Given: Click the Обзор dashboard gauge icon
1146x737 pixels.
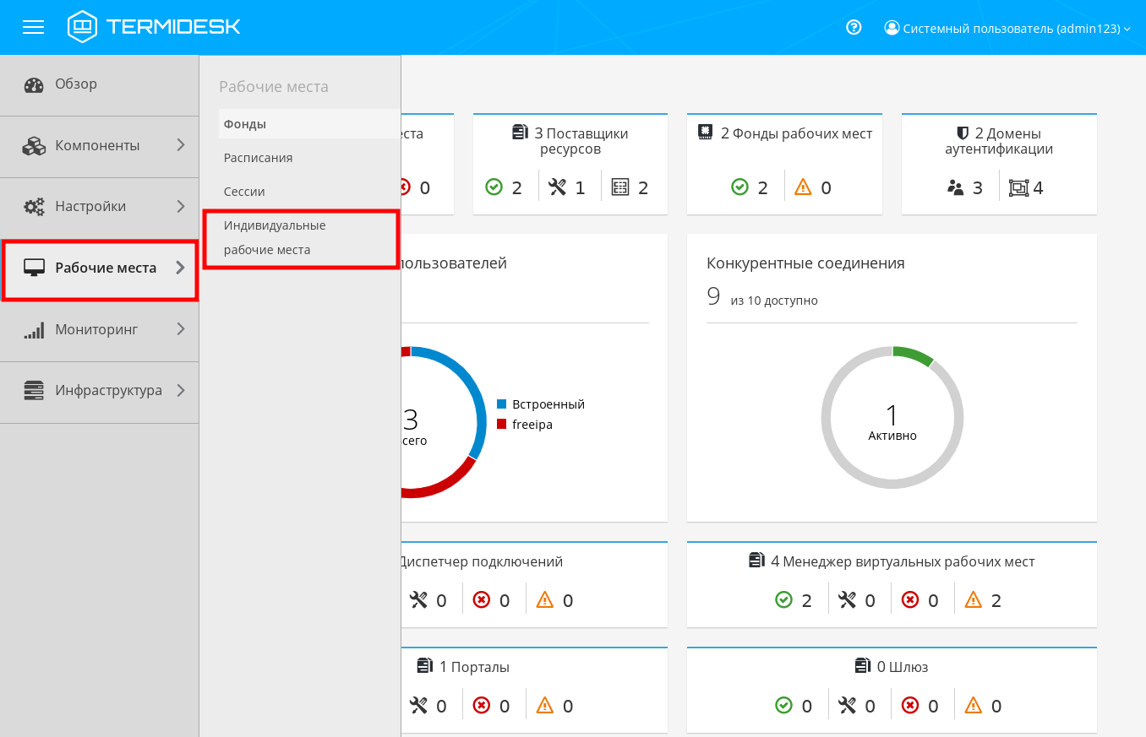Looking at the screenshot, I should pyautogui.click(x=34, y=84).
